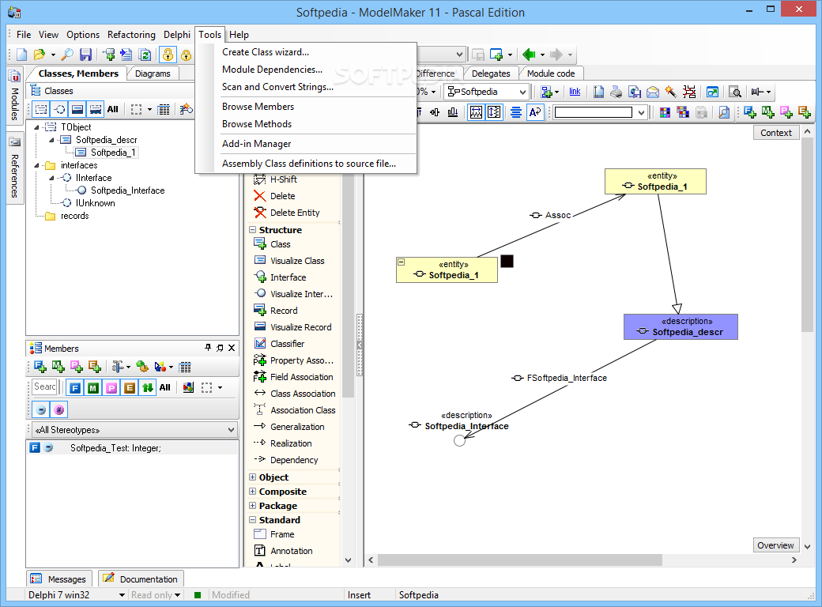Open the Documentation panel tab button
822x607 pixels.
(141, 579)
